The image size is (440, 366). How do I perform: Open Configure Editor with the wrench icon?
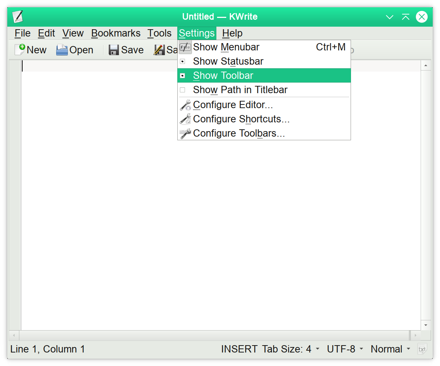(x=185, y=105)
